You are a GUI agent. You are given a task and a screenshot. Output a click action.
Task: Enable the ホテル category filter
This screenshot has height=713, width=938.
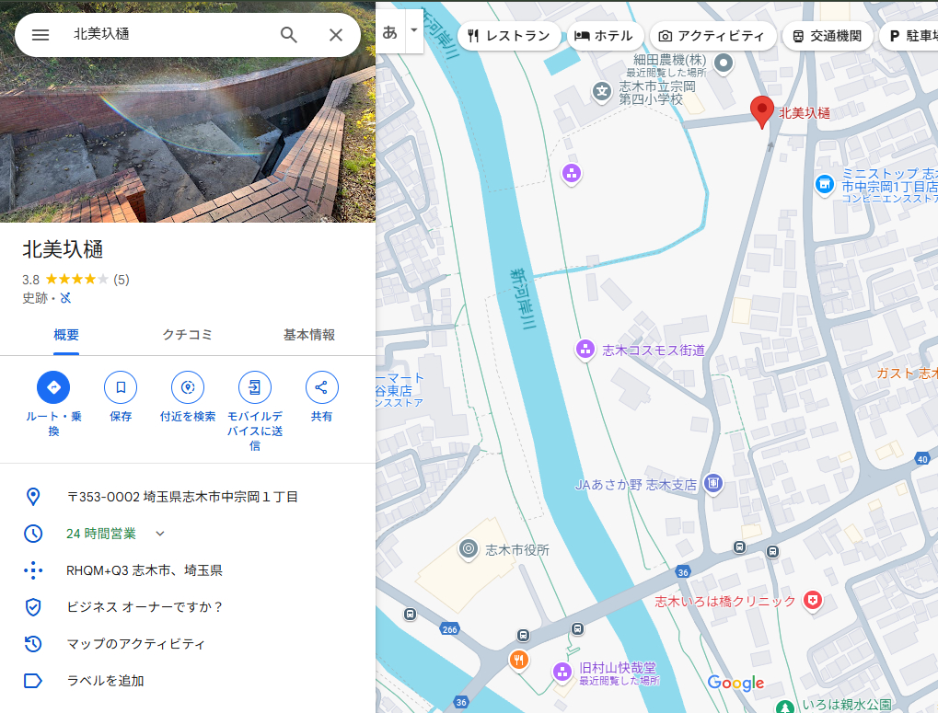pos(605,36)
